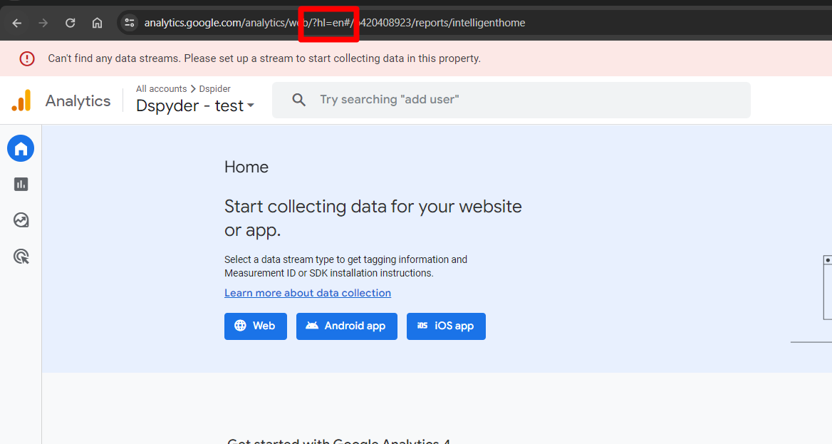
Task: Open the Advertising icon in sidebar
Action: 21,257
